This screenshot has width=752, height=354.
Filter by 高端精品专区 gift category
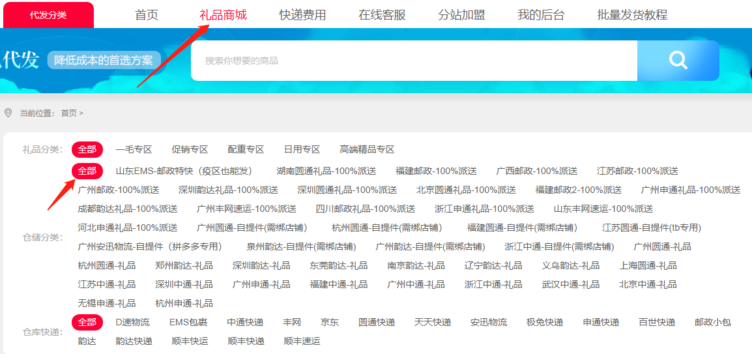point(367,150)
